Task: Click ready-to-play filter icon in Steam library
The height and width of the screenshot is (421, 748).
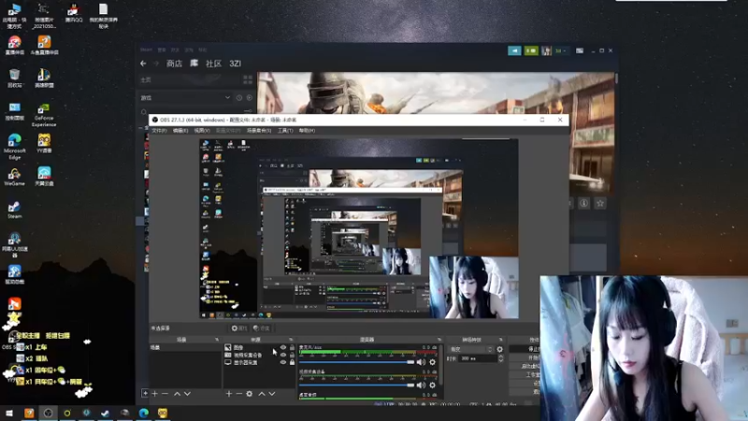Action: pos(249,98)
